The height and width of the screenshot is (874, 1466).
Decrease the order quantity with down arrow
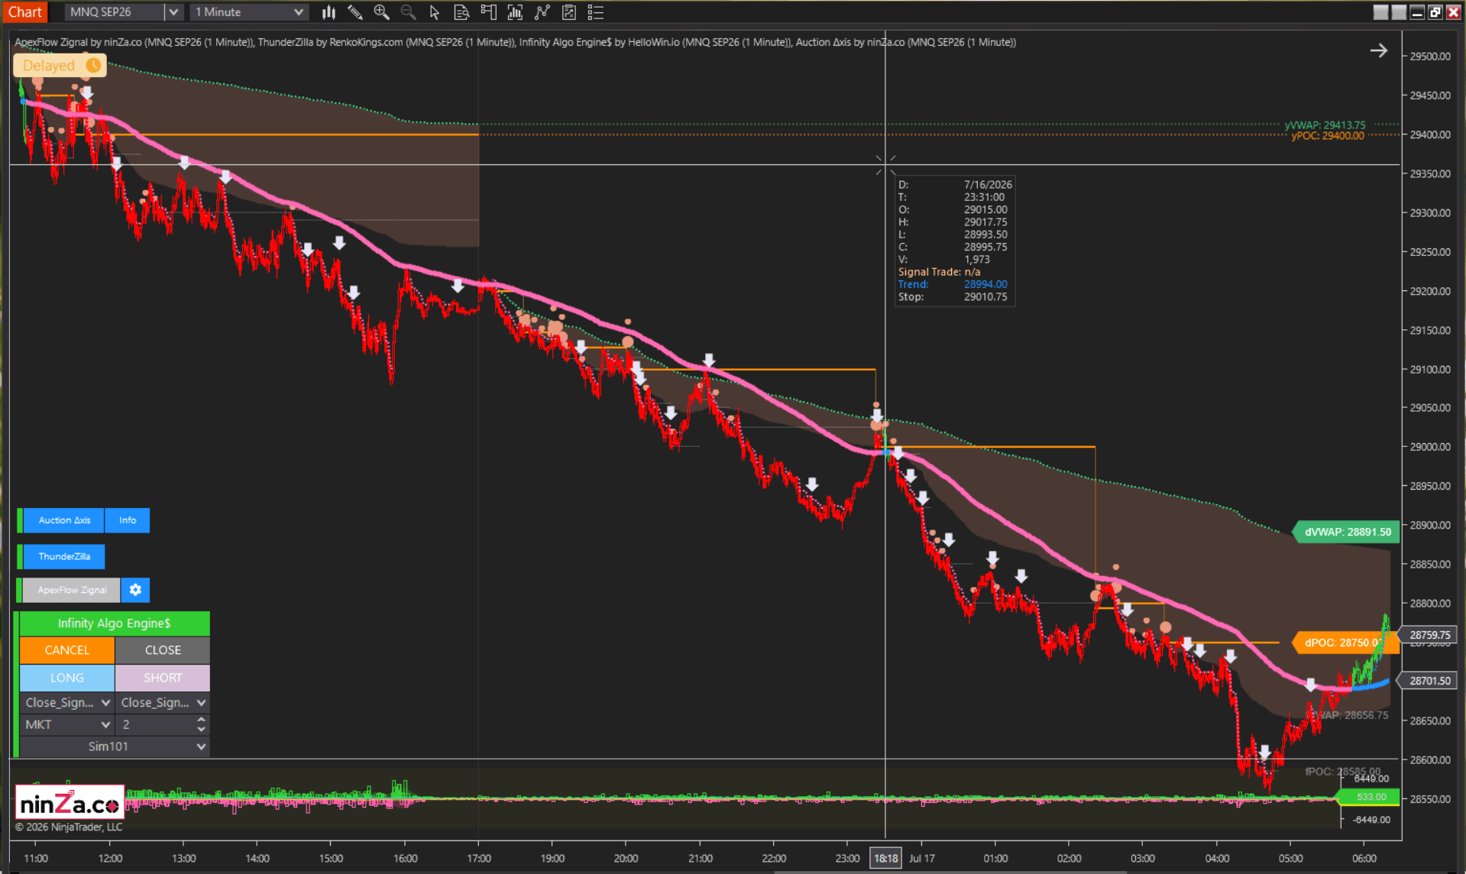click(201, 730)
